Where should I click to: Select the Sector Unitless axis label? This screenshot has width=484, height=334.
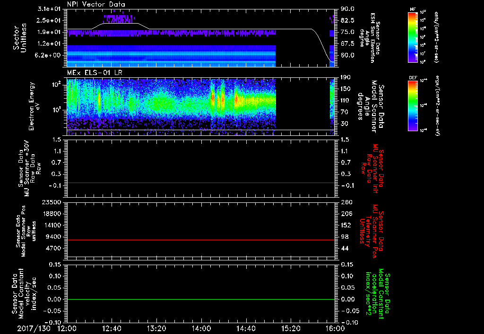19,39
